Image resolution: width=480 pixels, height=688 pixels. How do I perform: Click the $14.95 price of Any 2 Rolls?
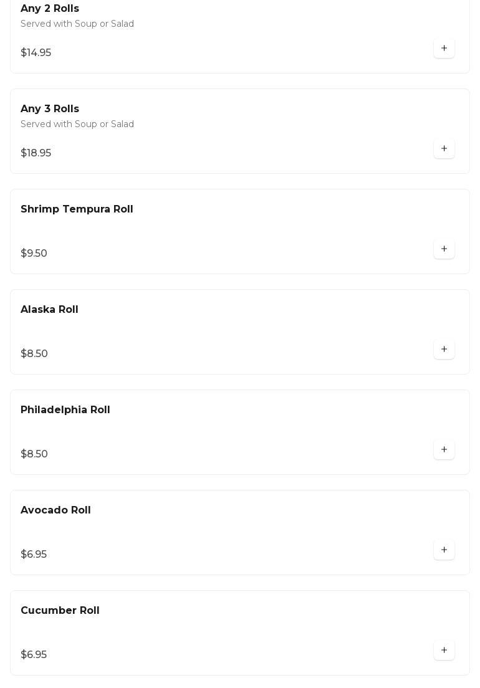(36, 52)
